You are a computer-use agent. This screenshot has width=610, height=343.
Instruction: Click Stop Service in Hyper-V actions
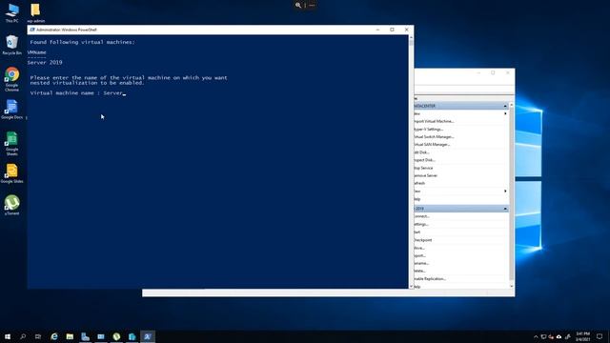[x=423, y=168]
